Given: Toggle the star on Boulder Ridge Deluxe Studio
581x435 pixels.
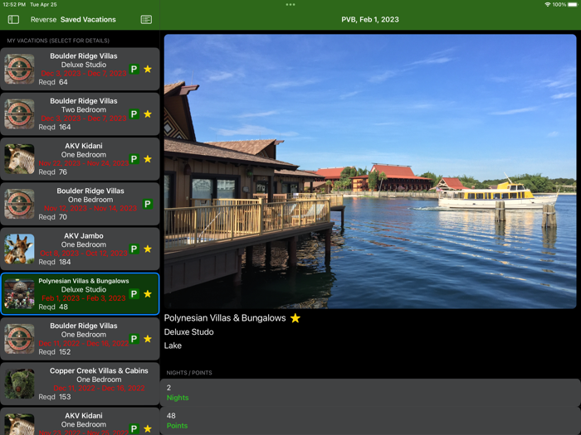Looking at the screenshot, I should [148, 69].
